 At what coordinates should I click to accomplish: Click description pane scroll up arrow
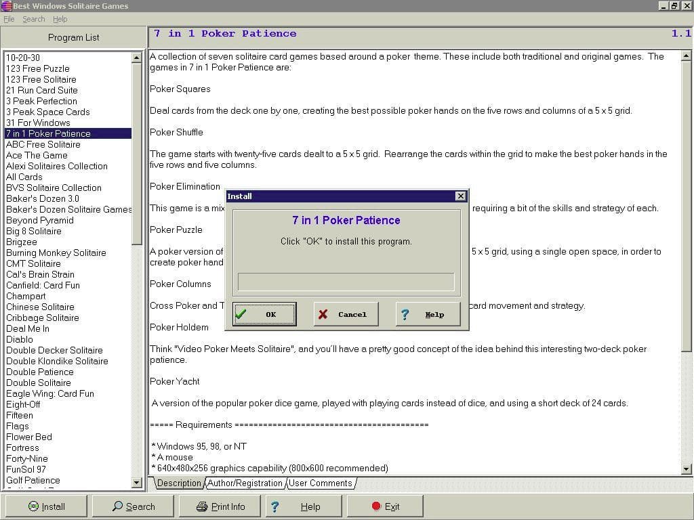click(686, 56)
